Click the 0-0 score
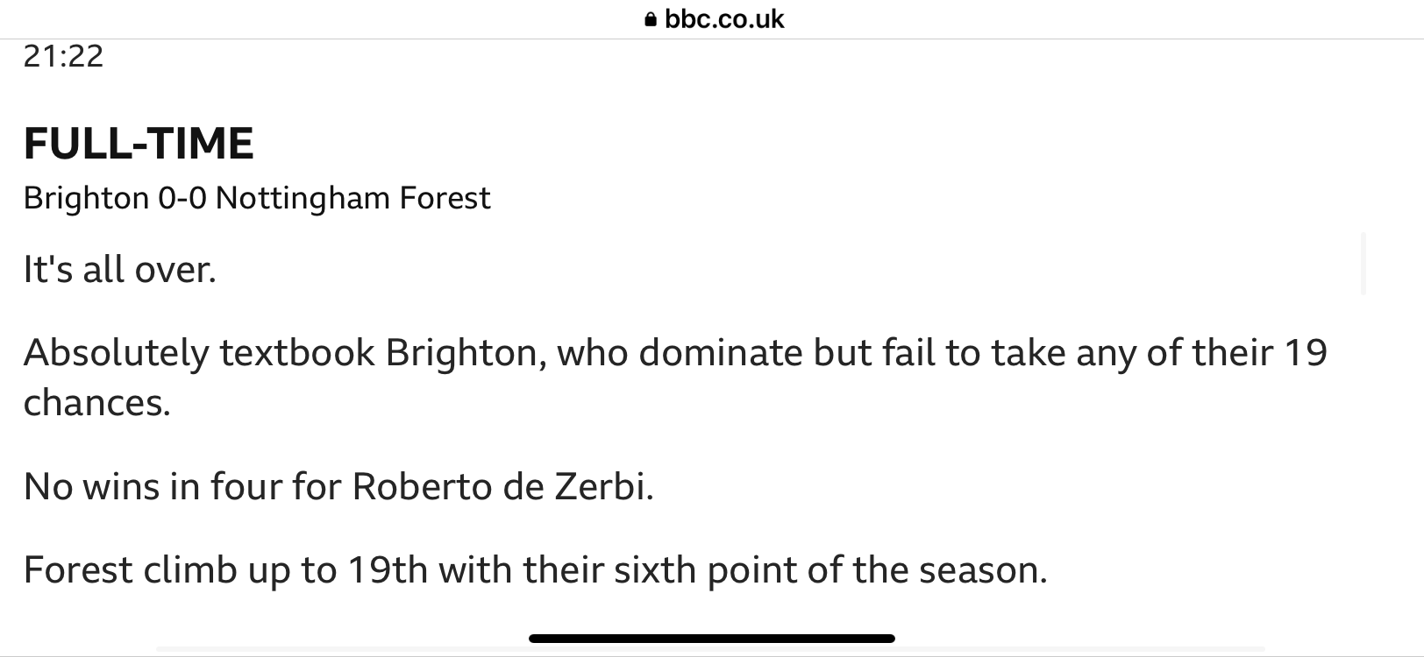Image resolution: width=1424 pixels, height=657 pixels. pyautogui.click(x=182, y=198)
